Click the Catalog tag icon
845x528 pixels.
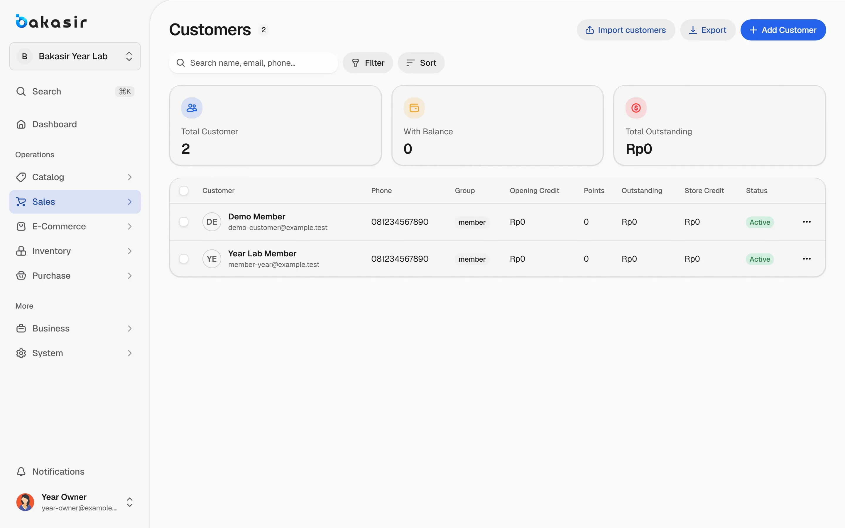[21, 177]
